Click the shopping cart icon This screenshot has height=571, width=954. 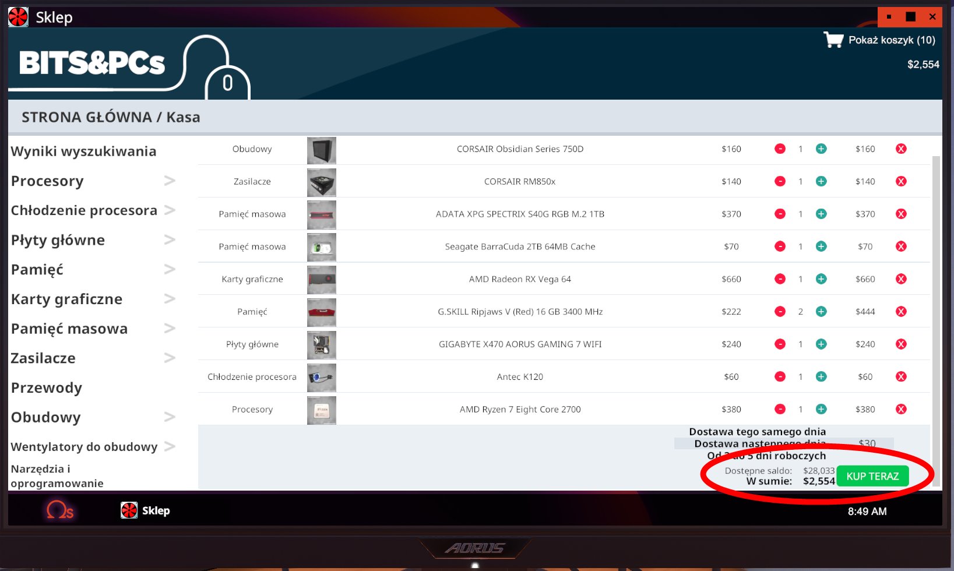pyautogui.click(x=833, y=40)
